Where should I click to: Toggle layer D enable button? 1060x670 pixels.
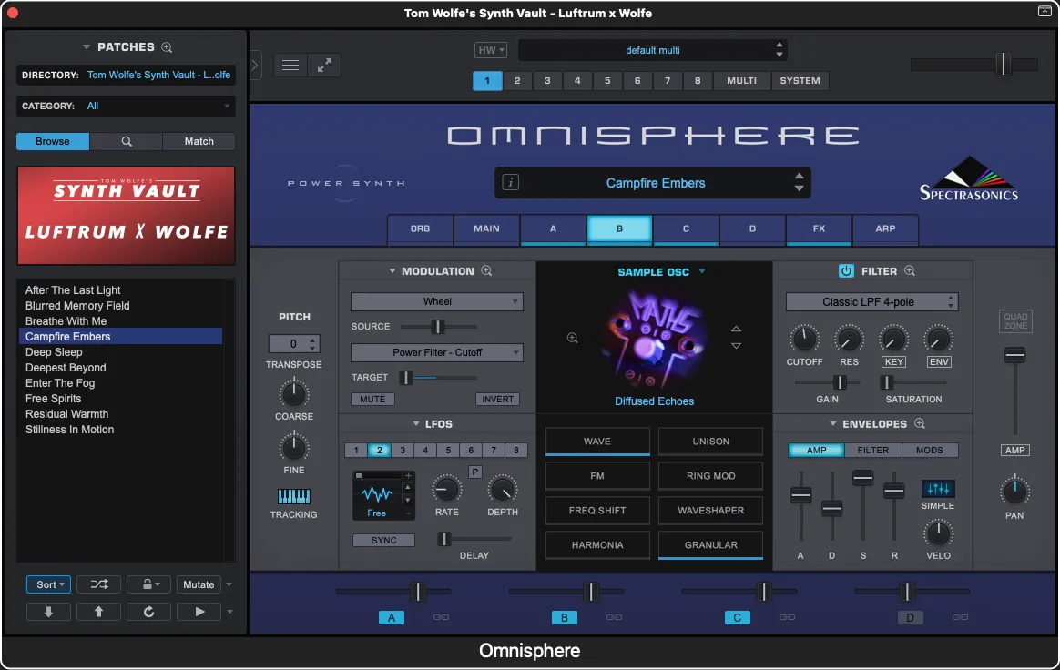[x=910, y=617]
